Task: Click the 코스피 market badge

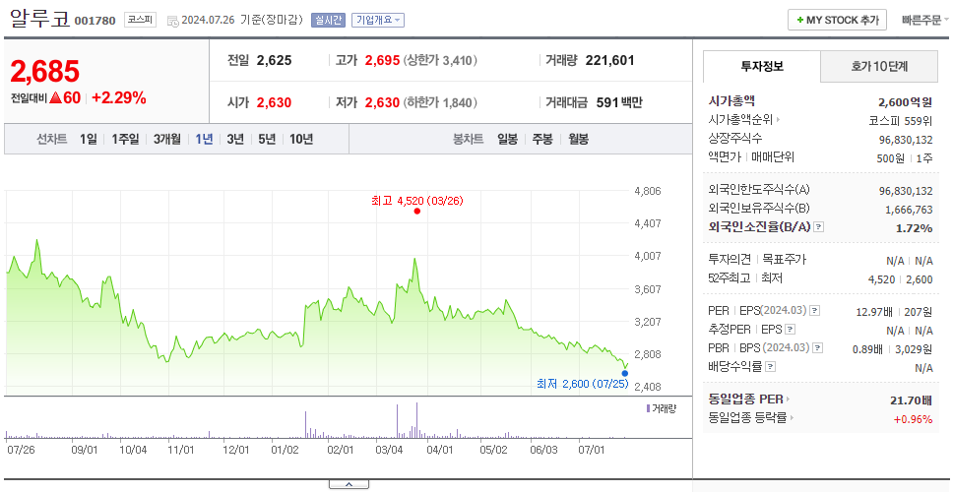Action: coord(141,20)
